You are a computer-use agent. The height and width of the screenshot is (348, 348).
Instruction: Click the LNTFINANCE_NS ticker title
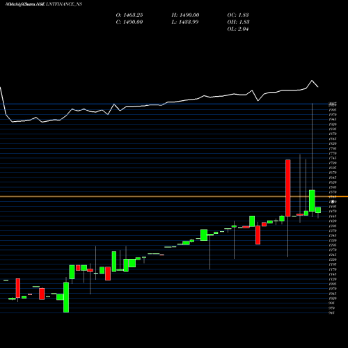coord(64,4)
